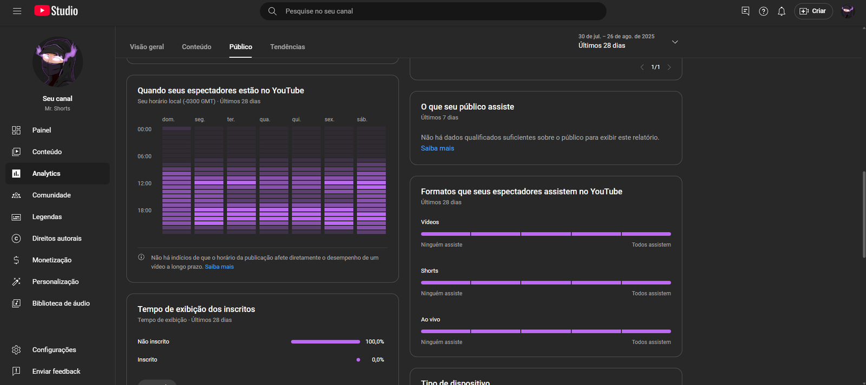Open Biblioteca de áudio in sidebar
Image resolution: width=866 pixels, height=385 pixels.
57,303
